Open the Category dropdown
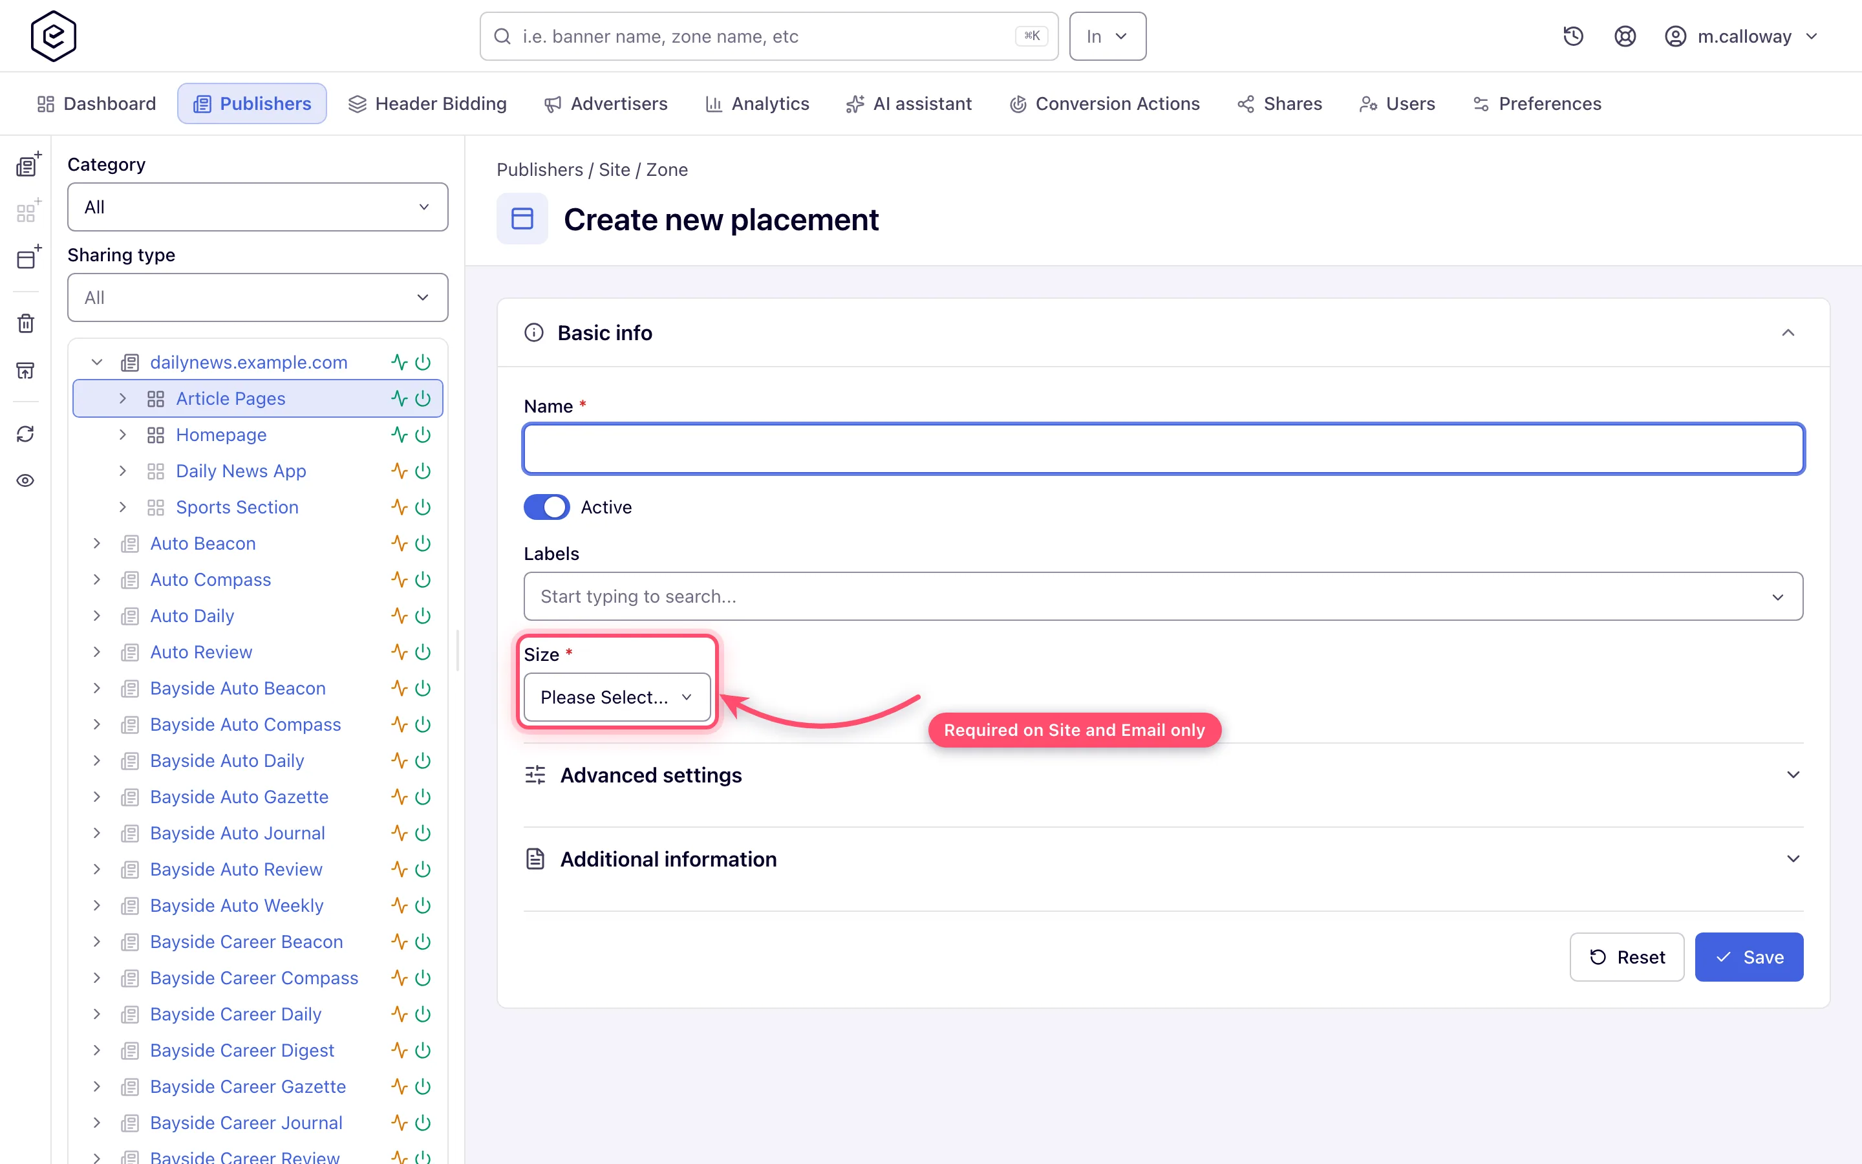 (258, 207)
